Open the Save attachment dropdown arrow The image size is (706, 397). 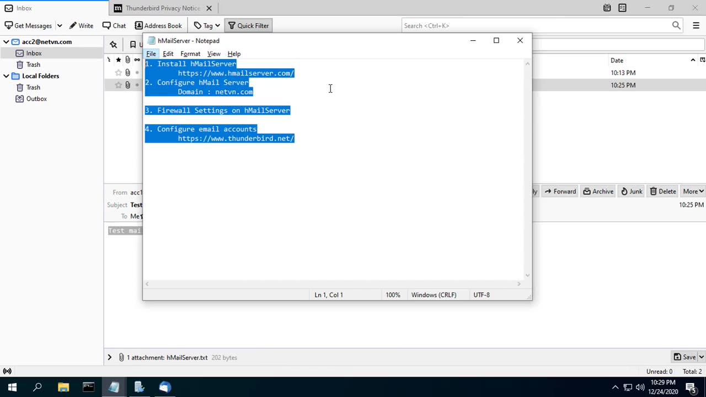point(702,357)
